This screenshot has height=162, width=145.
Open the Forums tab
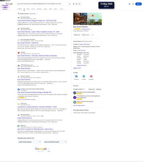click(x=33, y=9)
